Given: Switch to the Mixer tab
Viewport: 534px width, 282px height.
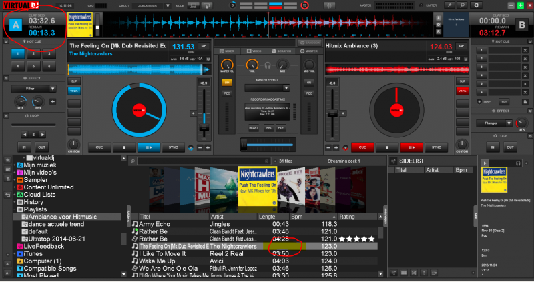Looking at the screenshot, I should pyautogui.click(x=227, y=51).
